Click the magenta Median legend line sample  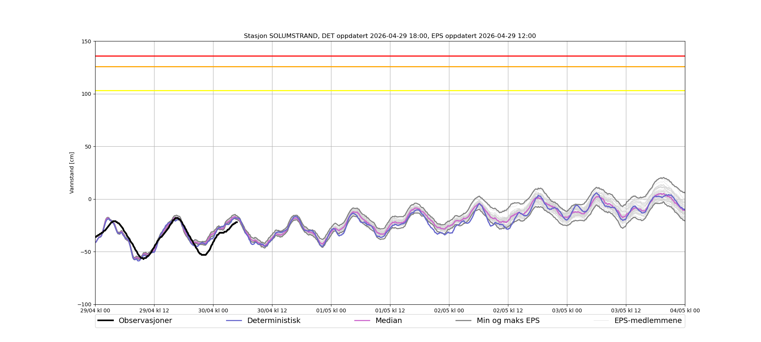[x=362, y=321]
